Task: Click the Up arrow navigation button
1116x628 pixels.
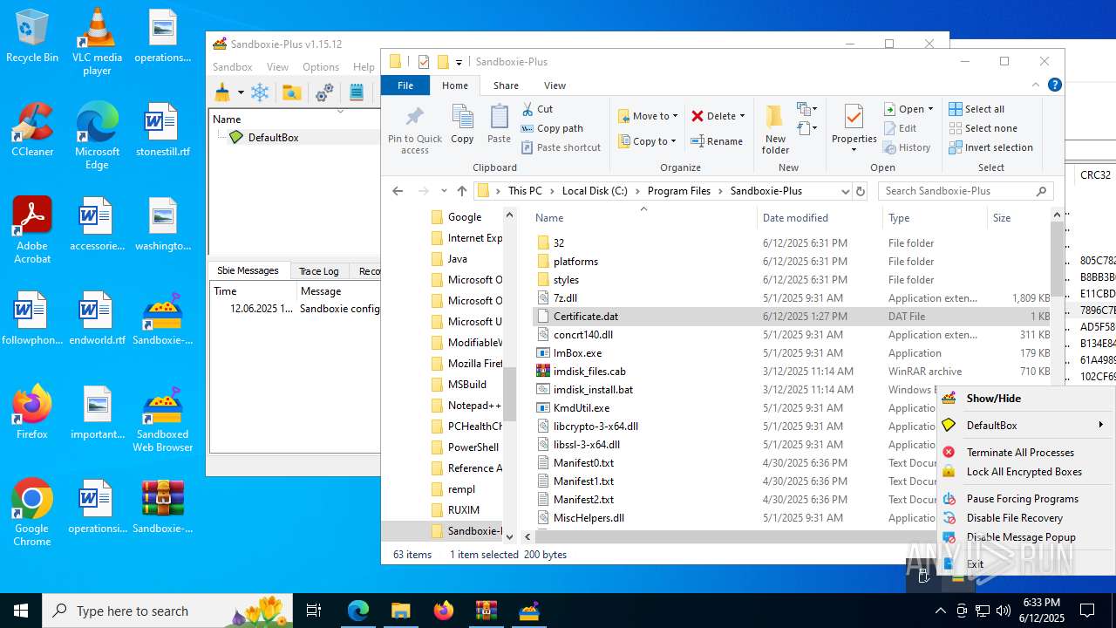Action: [x=462, y=191]
